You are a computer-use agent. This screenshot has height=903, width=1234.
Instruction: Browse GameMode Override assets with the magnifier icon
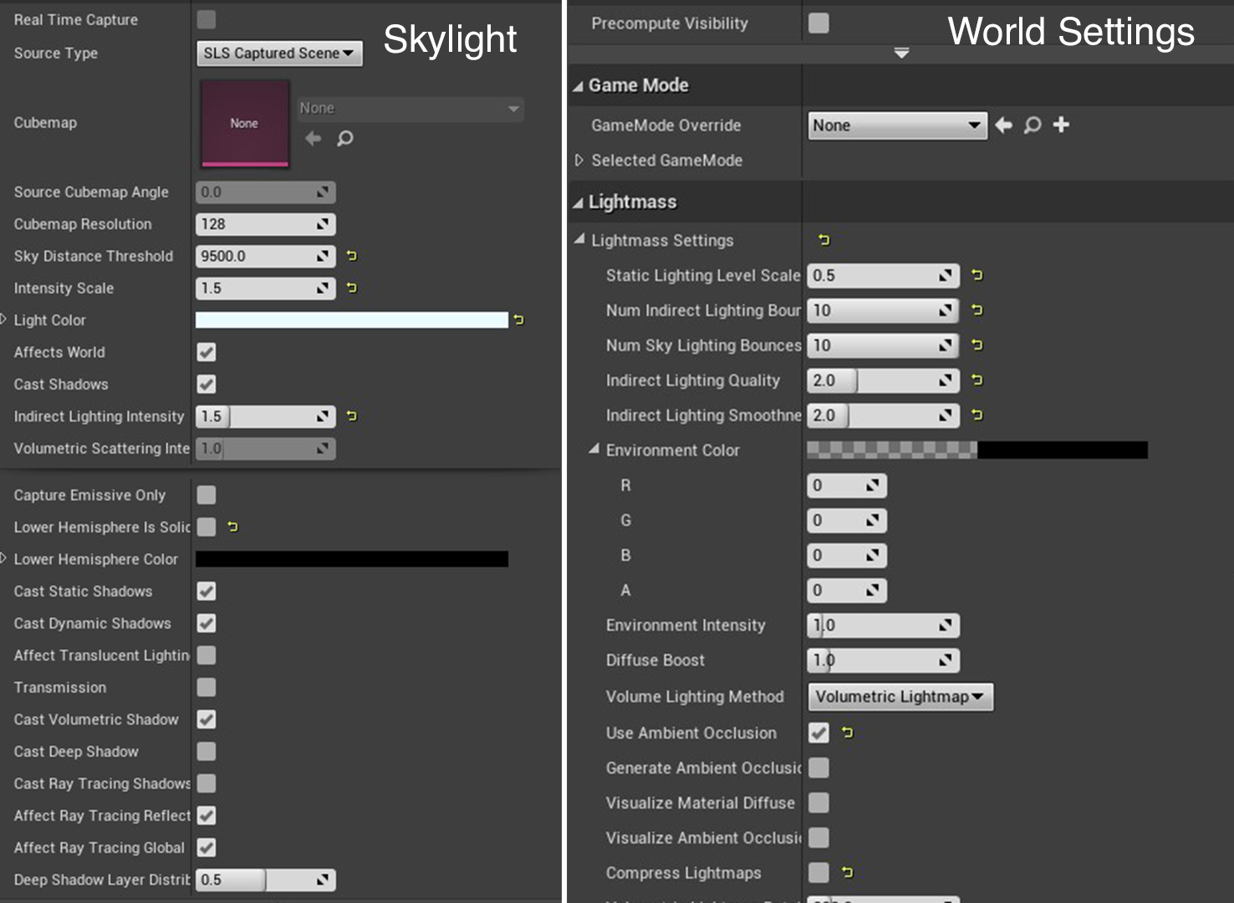[1032, 125]
